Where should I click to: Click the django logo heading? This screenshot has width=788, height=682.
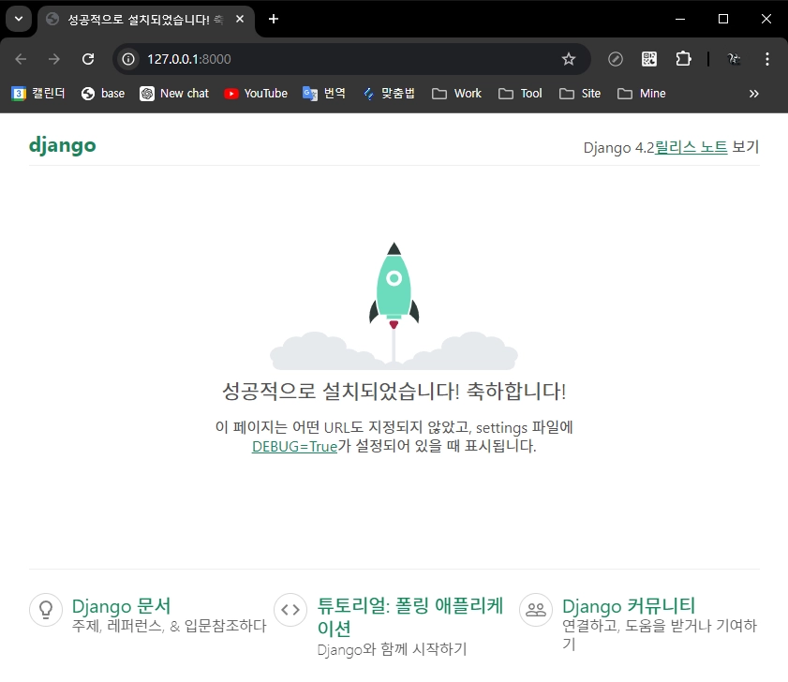pyautogui.click(x=63, y=146)
